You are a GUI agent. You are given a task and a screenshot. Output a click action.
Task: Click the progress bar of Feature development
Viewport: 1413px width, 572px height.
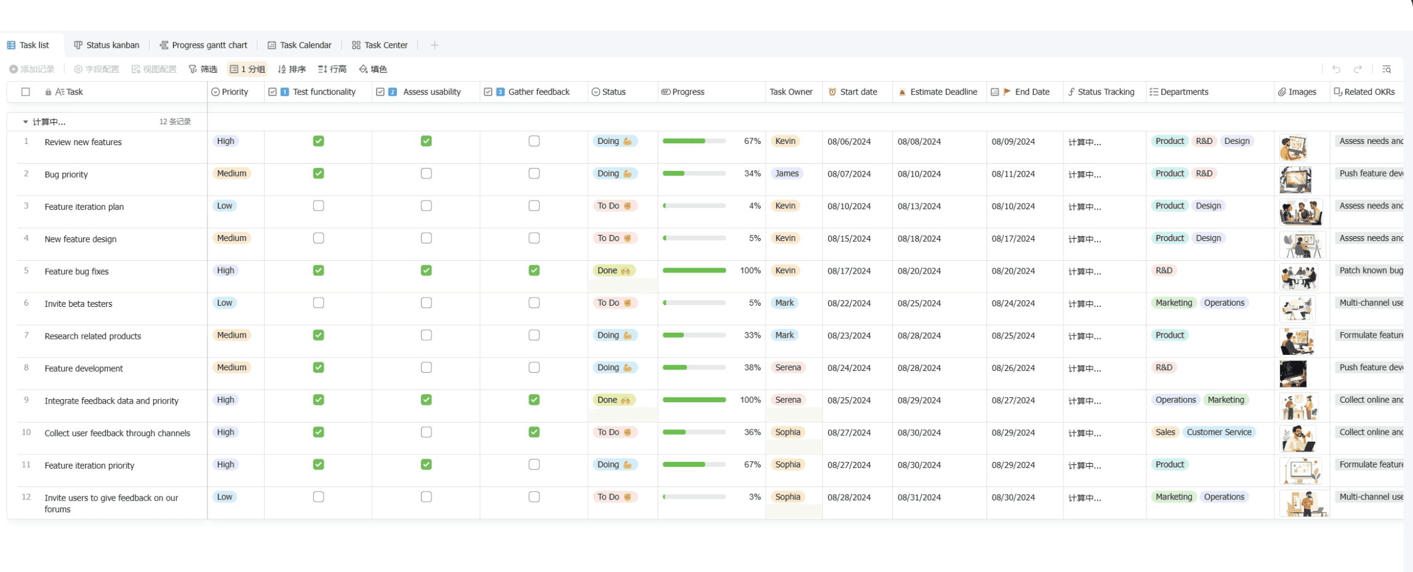pyautogui.click(x=694, y=367)
